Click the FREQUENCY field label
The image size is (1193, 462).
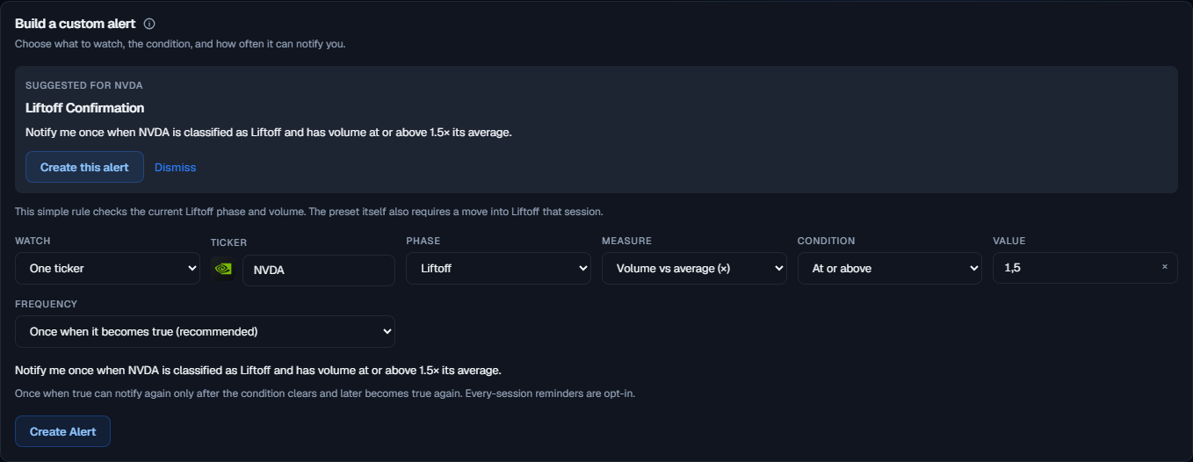(x=47, y=304)
